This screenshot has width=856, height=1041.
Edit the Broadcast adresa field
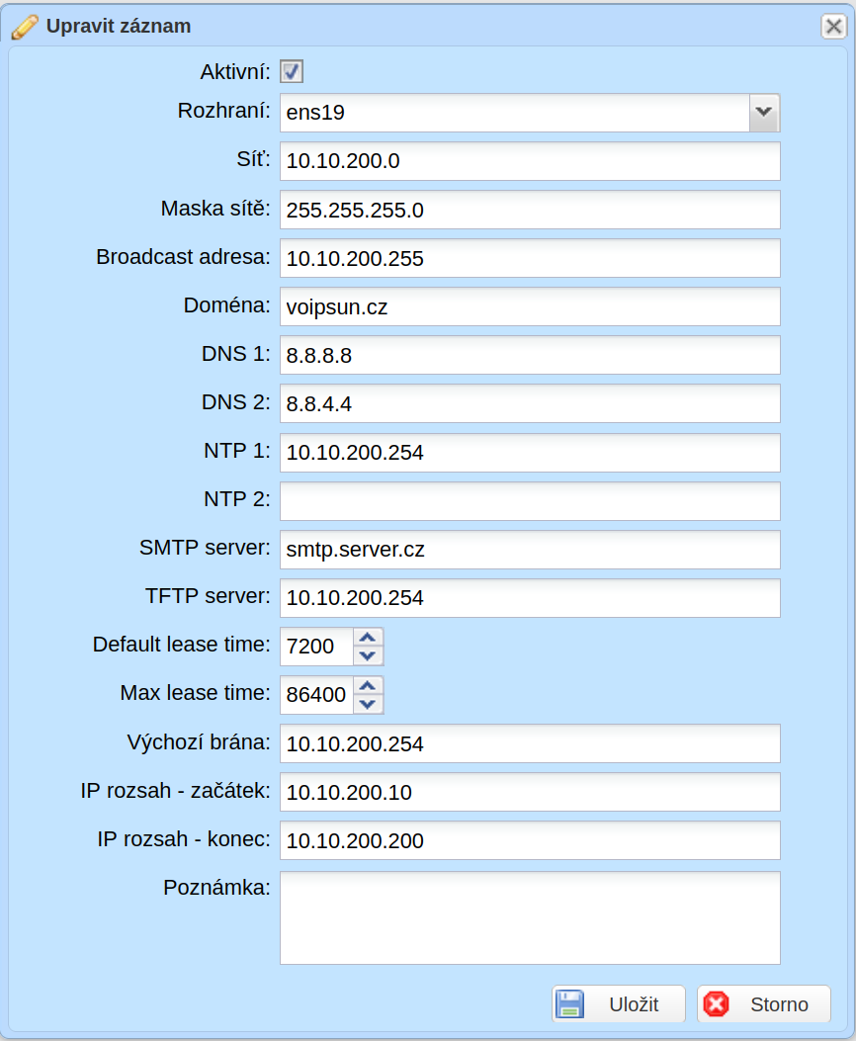(x=530, y=258)
